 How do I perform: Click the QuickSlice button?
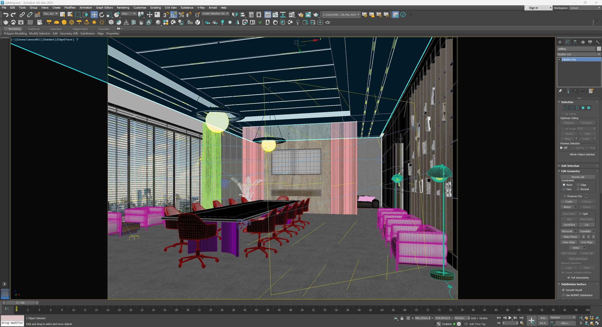tap(569, 225)
